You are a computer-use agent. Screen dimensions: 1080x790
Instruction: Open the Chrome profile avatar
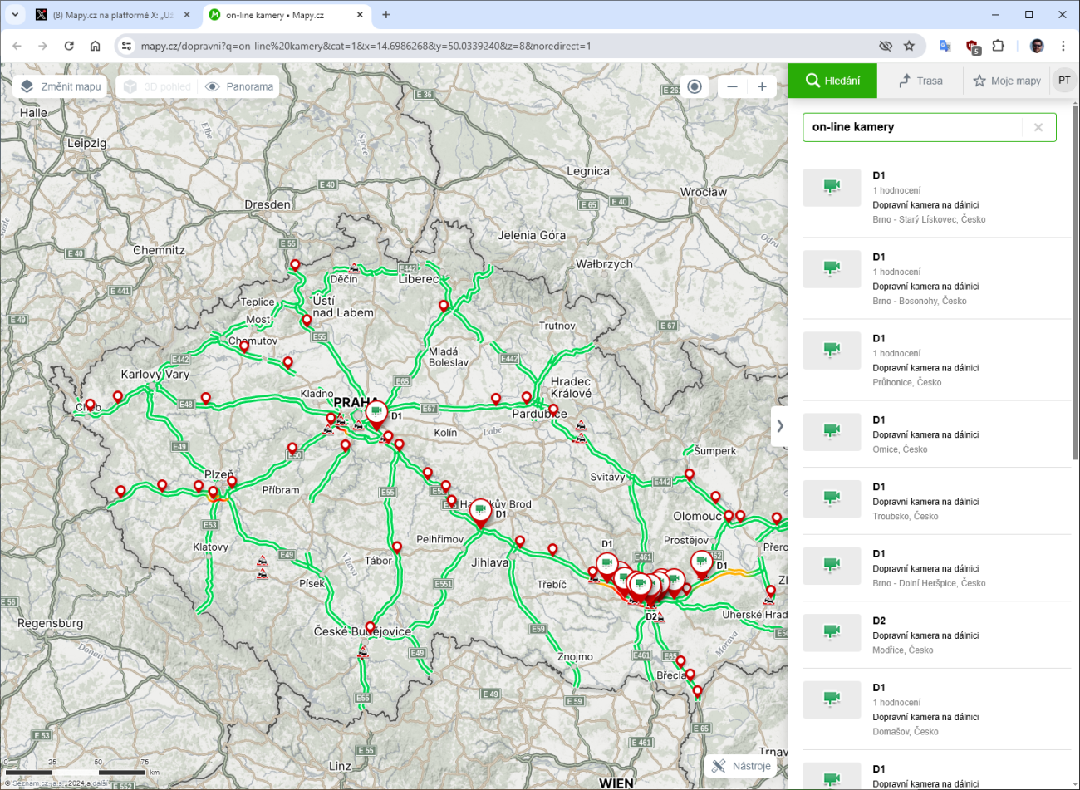1037,46
